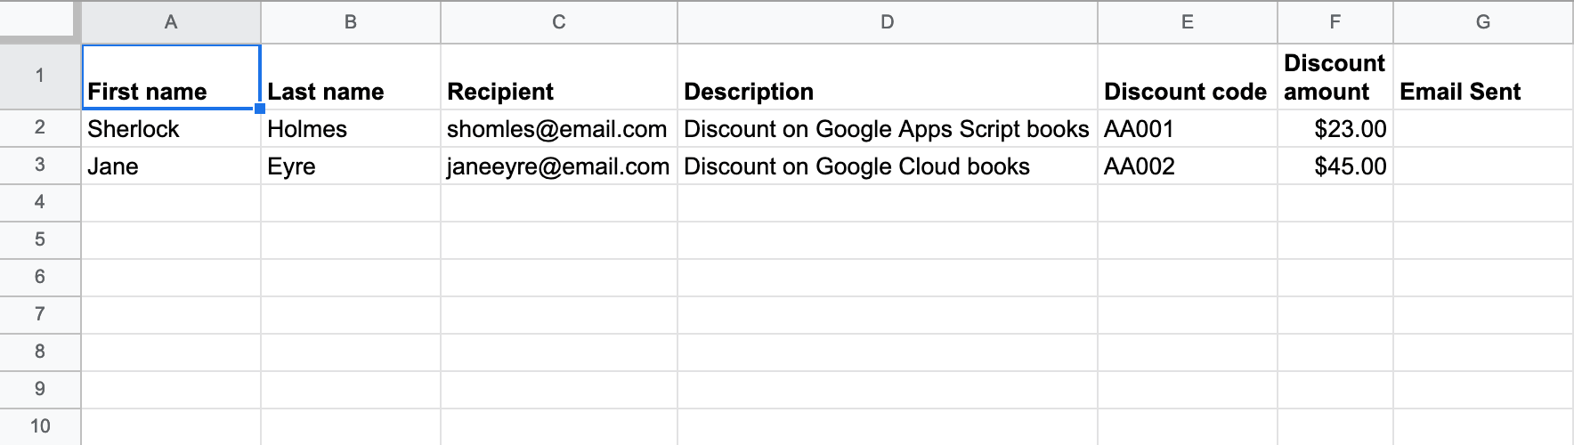This screenshot has height=445, width=1574.
Task: Click the Last name header cell
Action: (351, 77)
